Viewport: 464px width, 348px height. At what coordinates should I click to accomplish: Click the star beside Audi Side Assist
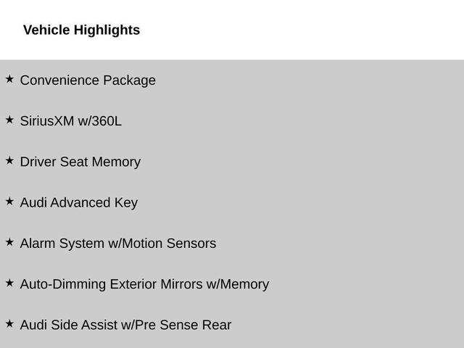[9, 323]
